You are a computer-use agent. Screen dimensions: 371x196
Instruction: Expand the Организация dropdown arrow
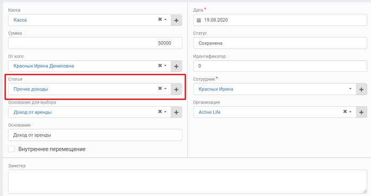[350, 111]
